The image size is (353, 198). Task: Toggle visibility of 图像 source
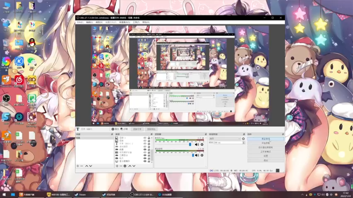(145, 140)
